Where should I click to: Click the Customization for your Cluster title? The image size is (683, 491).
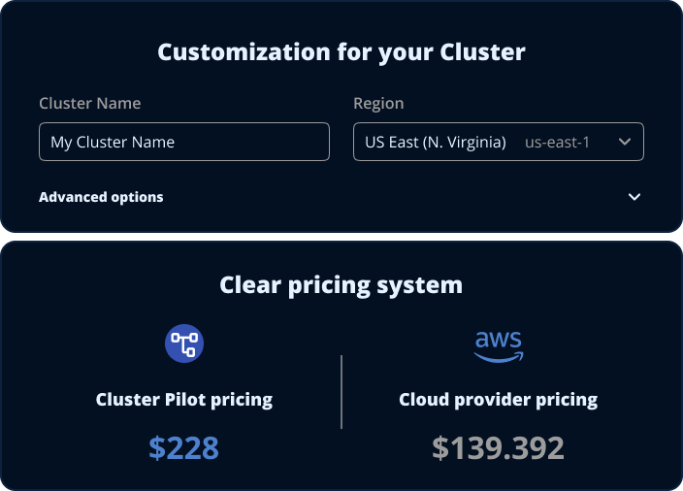tap(341, 51)
